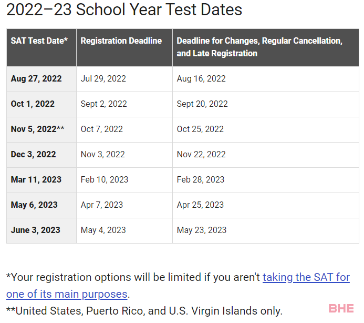Select the Feb 10, 2023 registration deadline

(105, 180)
